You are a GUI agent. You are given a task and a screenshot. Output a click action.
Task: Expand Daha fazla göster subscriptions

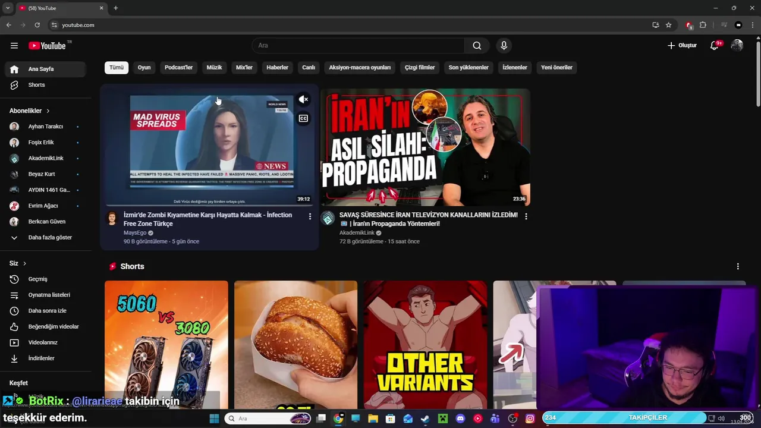coord(45,237)
